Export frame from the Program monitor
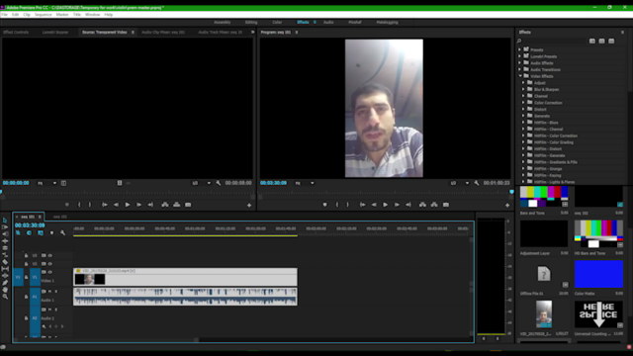This screenshot has width=633, height=356. click(x=446, y=205)
